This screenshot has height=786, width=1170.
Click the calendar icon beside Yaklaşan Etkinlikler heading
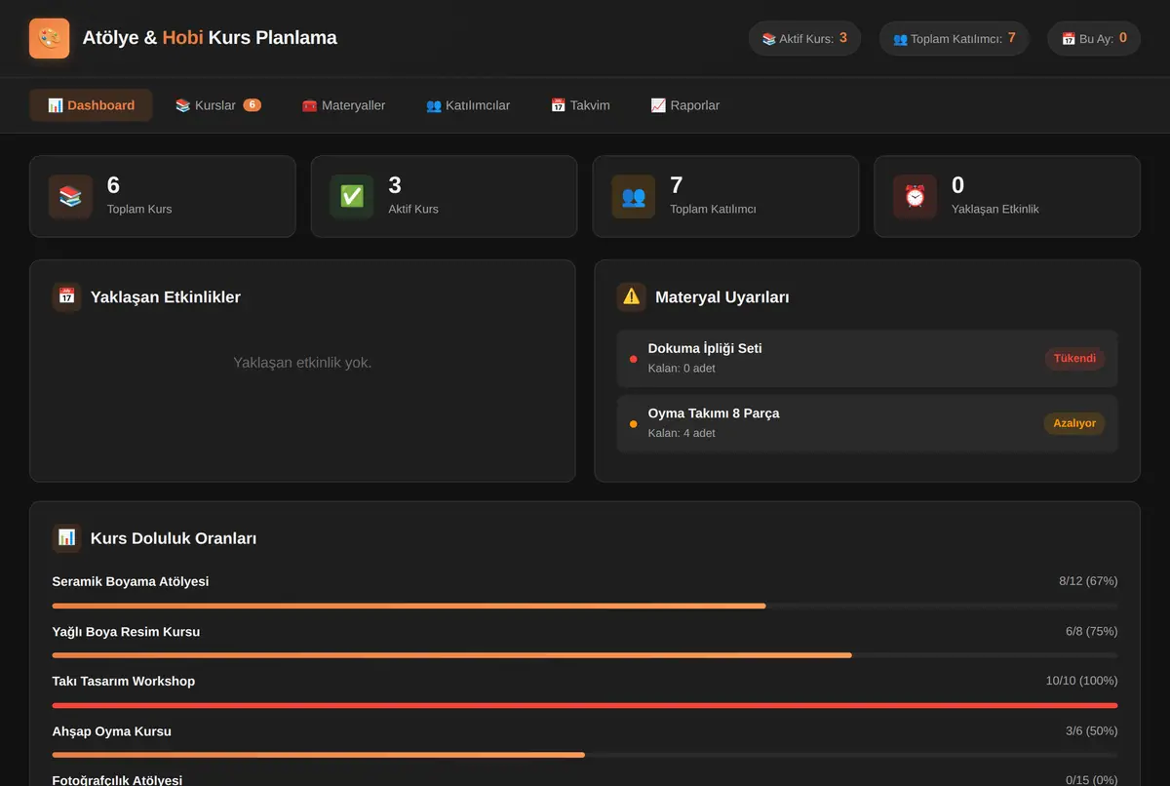[66, 296]
